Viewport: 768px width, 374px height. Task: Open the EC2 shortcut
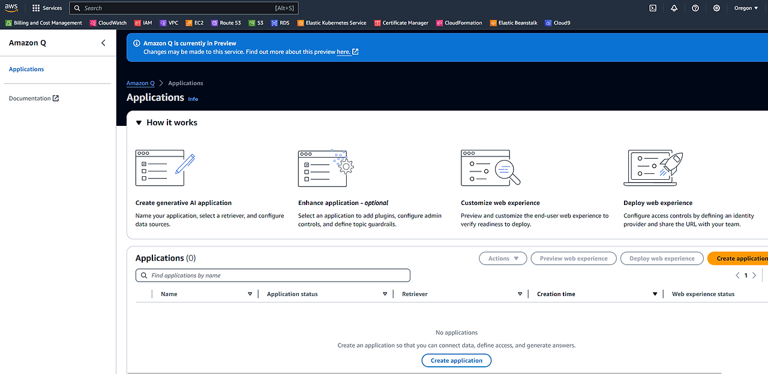coord(195,23)
